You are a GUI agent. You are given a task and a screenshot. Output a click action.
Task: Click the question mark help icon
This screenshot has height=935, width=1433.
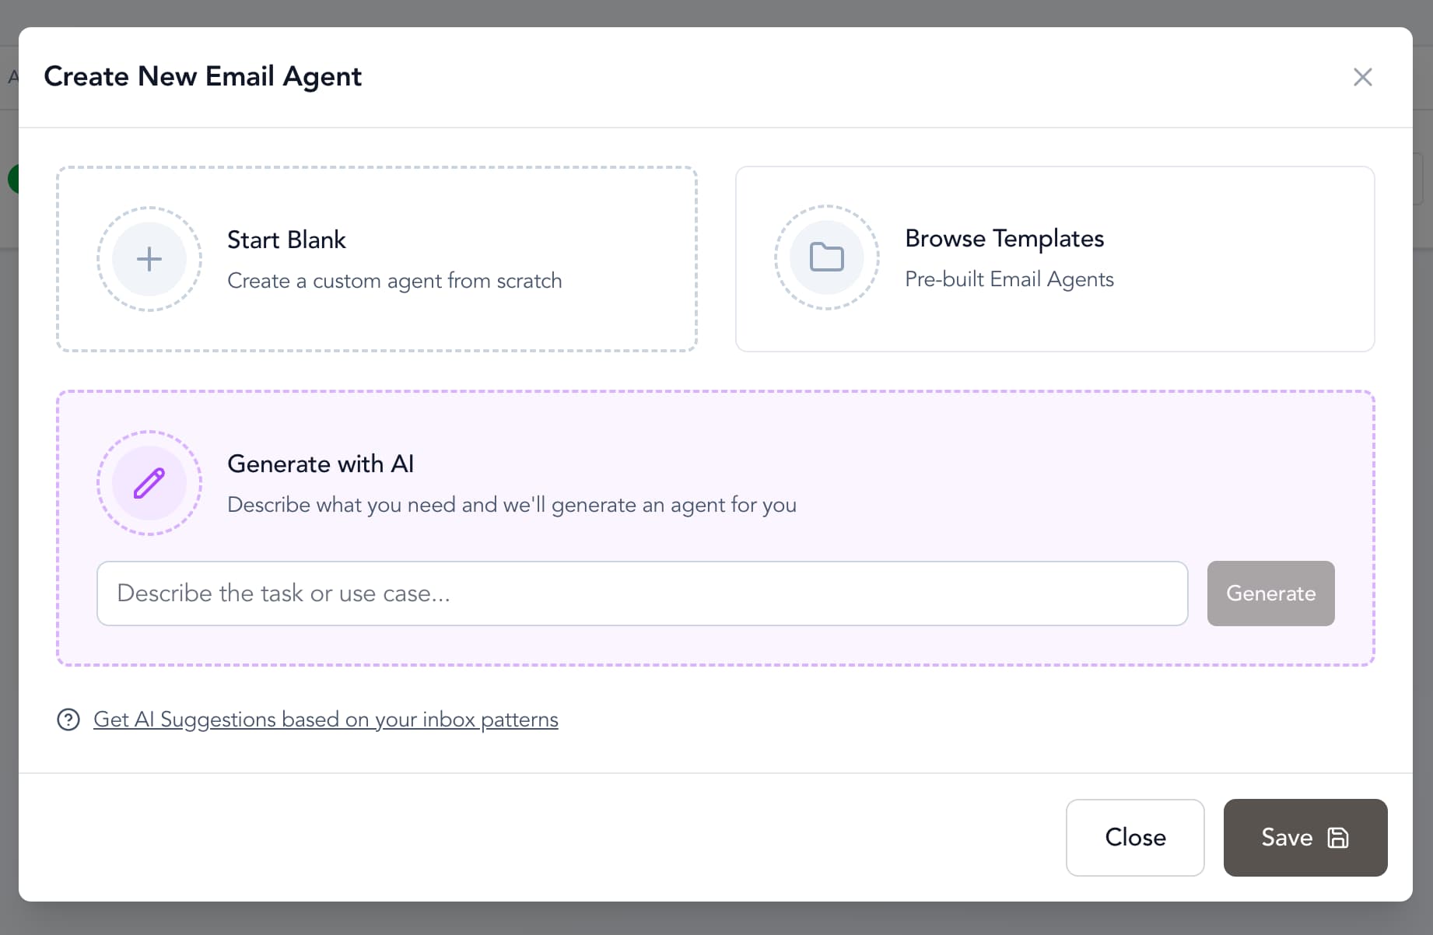[x=68, y=720]
